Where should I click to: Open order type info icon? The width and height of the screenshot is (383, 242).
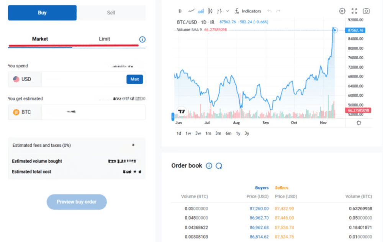tap(142, 39)
